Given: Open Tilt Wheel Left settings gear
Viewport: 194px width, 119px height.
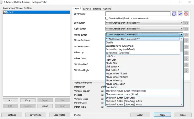Looking at the screenshot, I should pyautogui.click(x=186, y=65).
